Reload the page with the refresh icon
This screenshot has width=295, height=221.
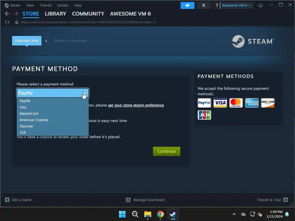[7, 22]
